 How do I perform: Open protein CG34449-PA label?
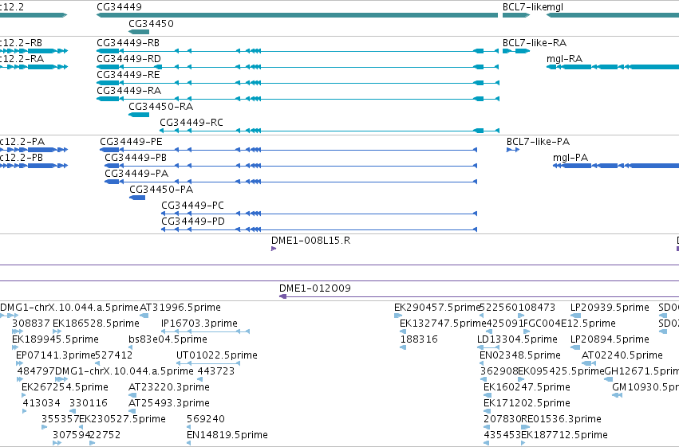tap(136, 174)
